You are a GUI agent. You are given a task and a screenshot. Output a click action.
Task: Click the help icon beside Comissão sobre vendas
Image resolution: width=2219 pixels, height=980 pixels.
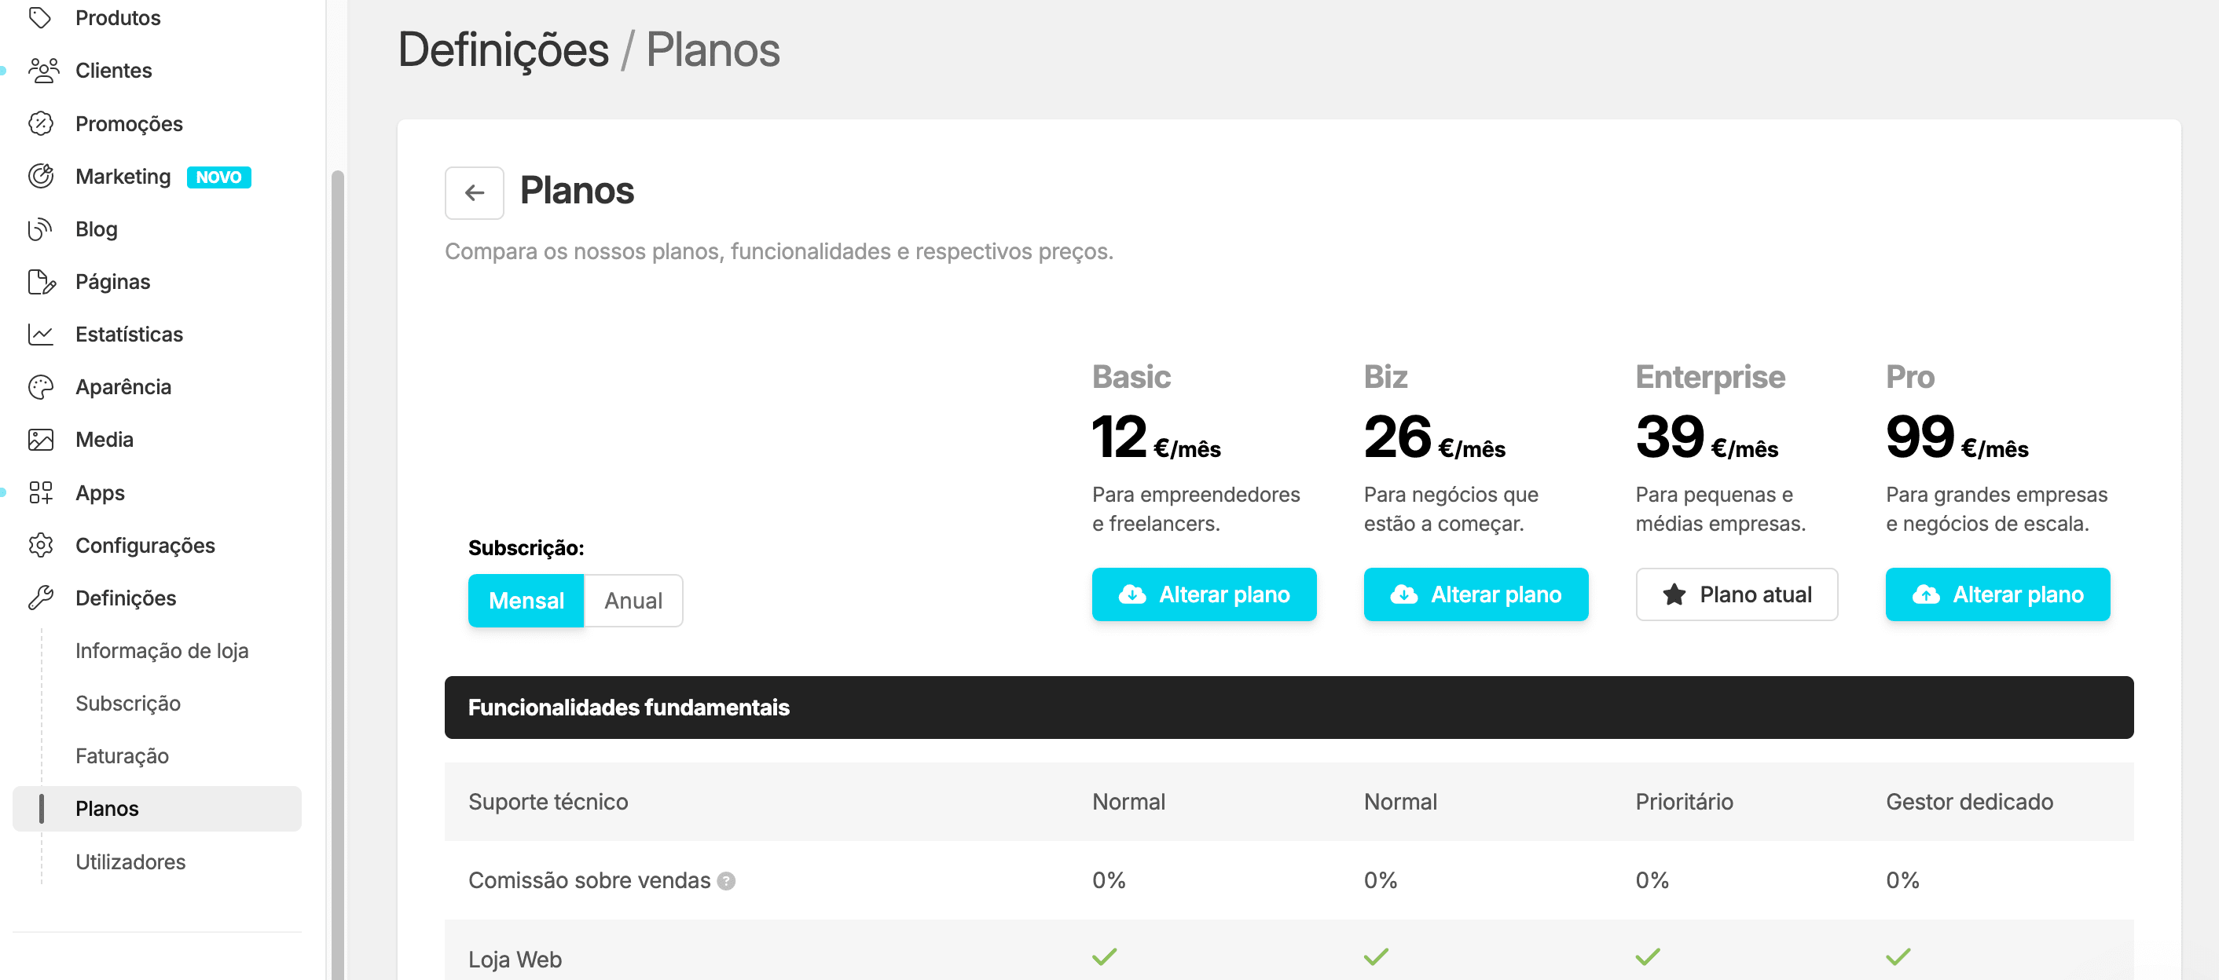pos(726,881)
